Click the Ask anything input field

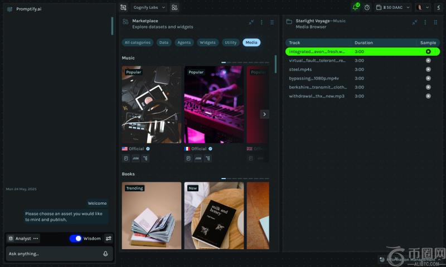coord(53,254)
